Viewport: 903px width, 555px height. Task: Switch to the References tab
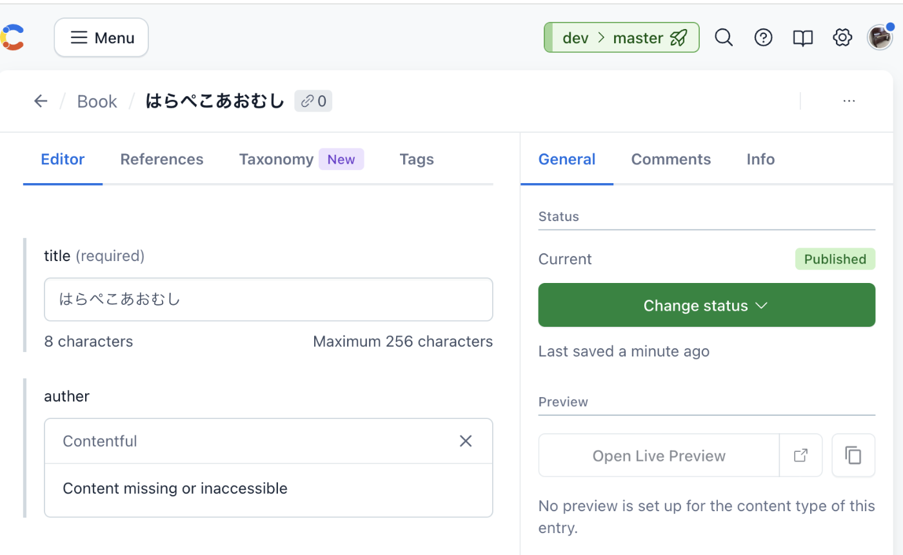pyautogui.click(x=162, y=159)
